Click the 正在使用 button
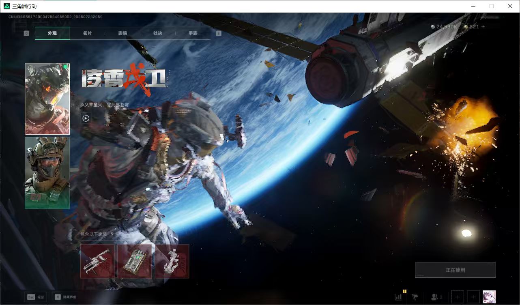Image resolution: width=520 pixels, height=305 pixels. click(455, 270)
